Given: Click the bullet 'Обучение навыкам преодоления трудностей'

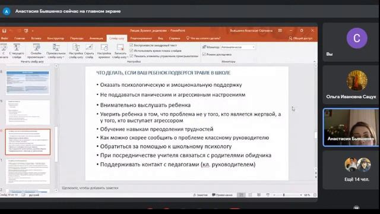Looking at the screenshot, I should click(x=157, y=129).
